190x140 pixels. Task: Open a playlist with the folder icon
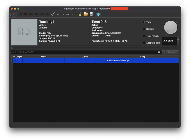click(86, 14)
